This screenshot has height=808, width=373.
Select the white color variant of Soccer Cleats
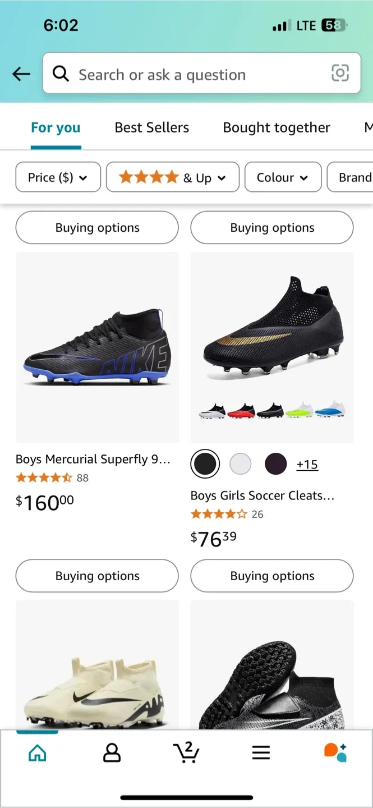(x=240, y=463)
